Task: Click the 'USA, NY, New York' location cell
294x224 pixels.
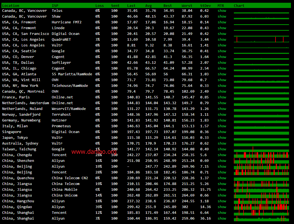Action: tap(20, 85)
